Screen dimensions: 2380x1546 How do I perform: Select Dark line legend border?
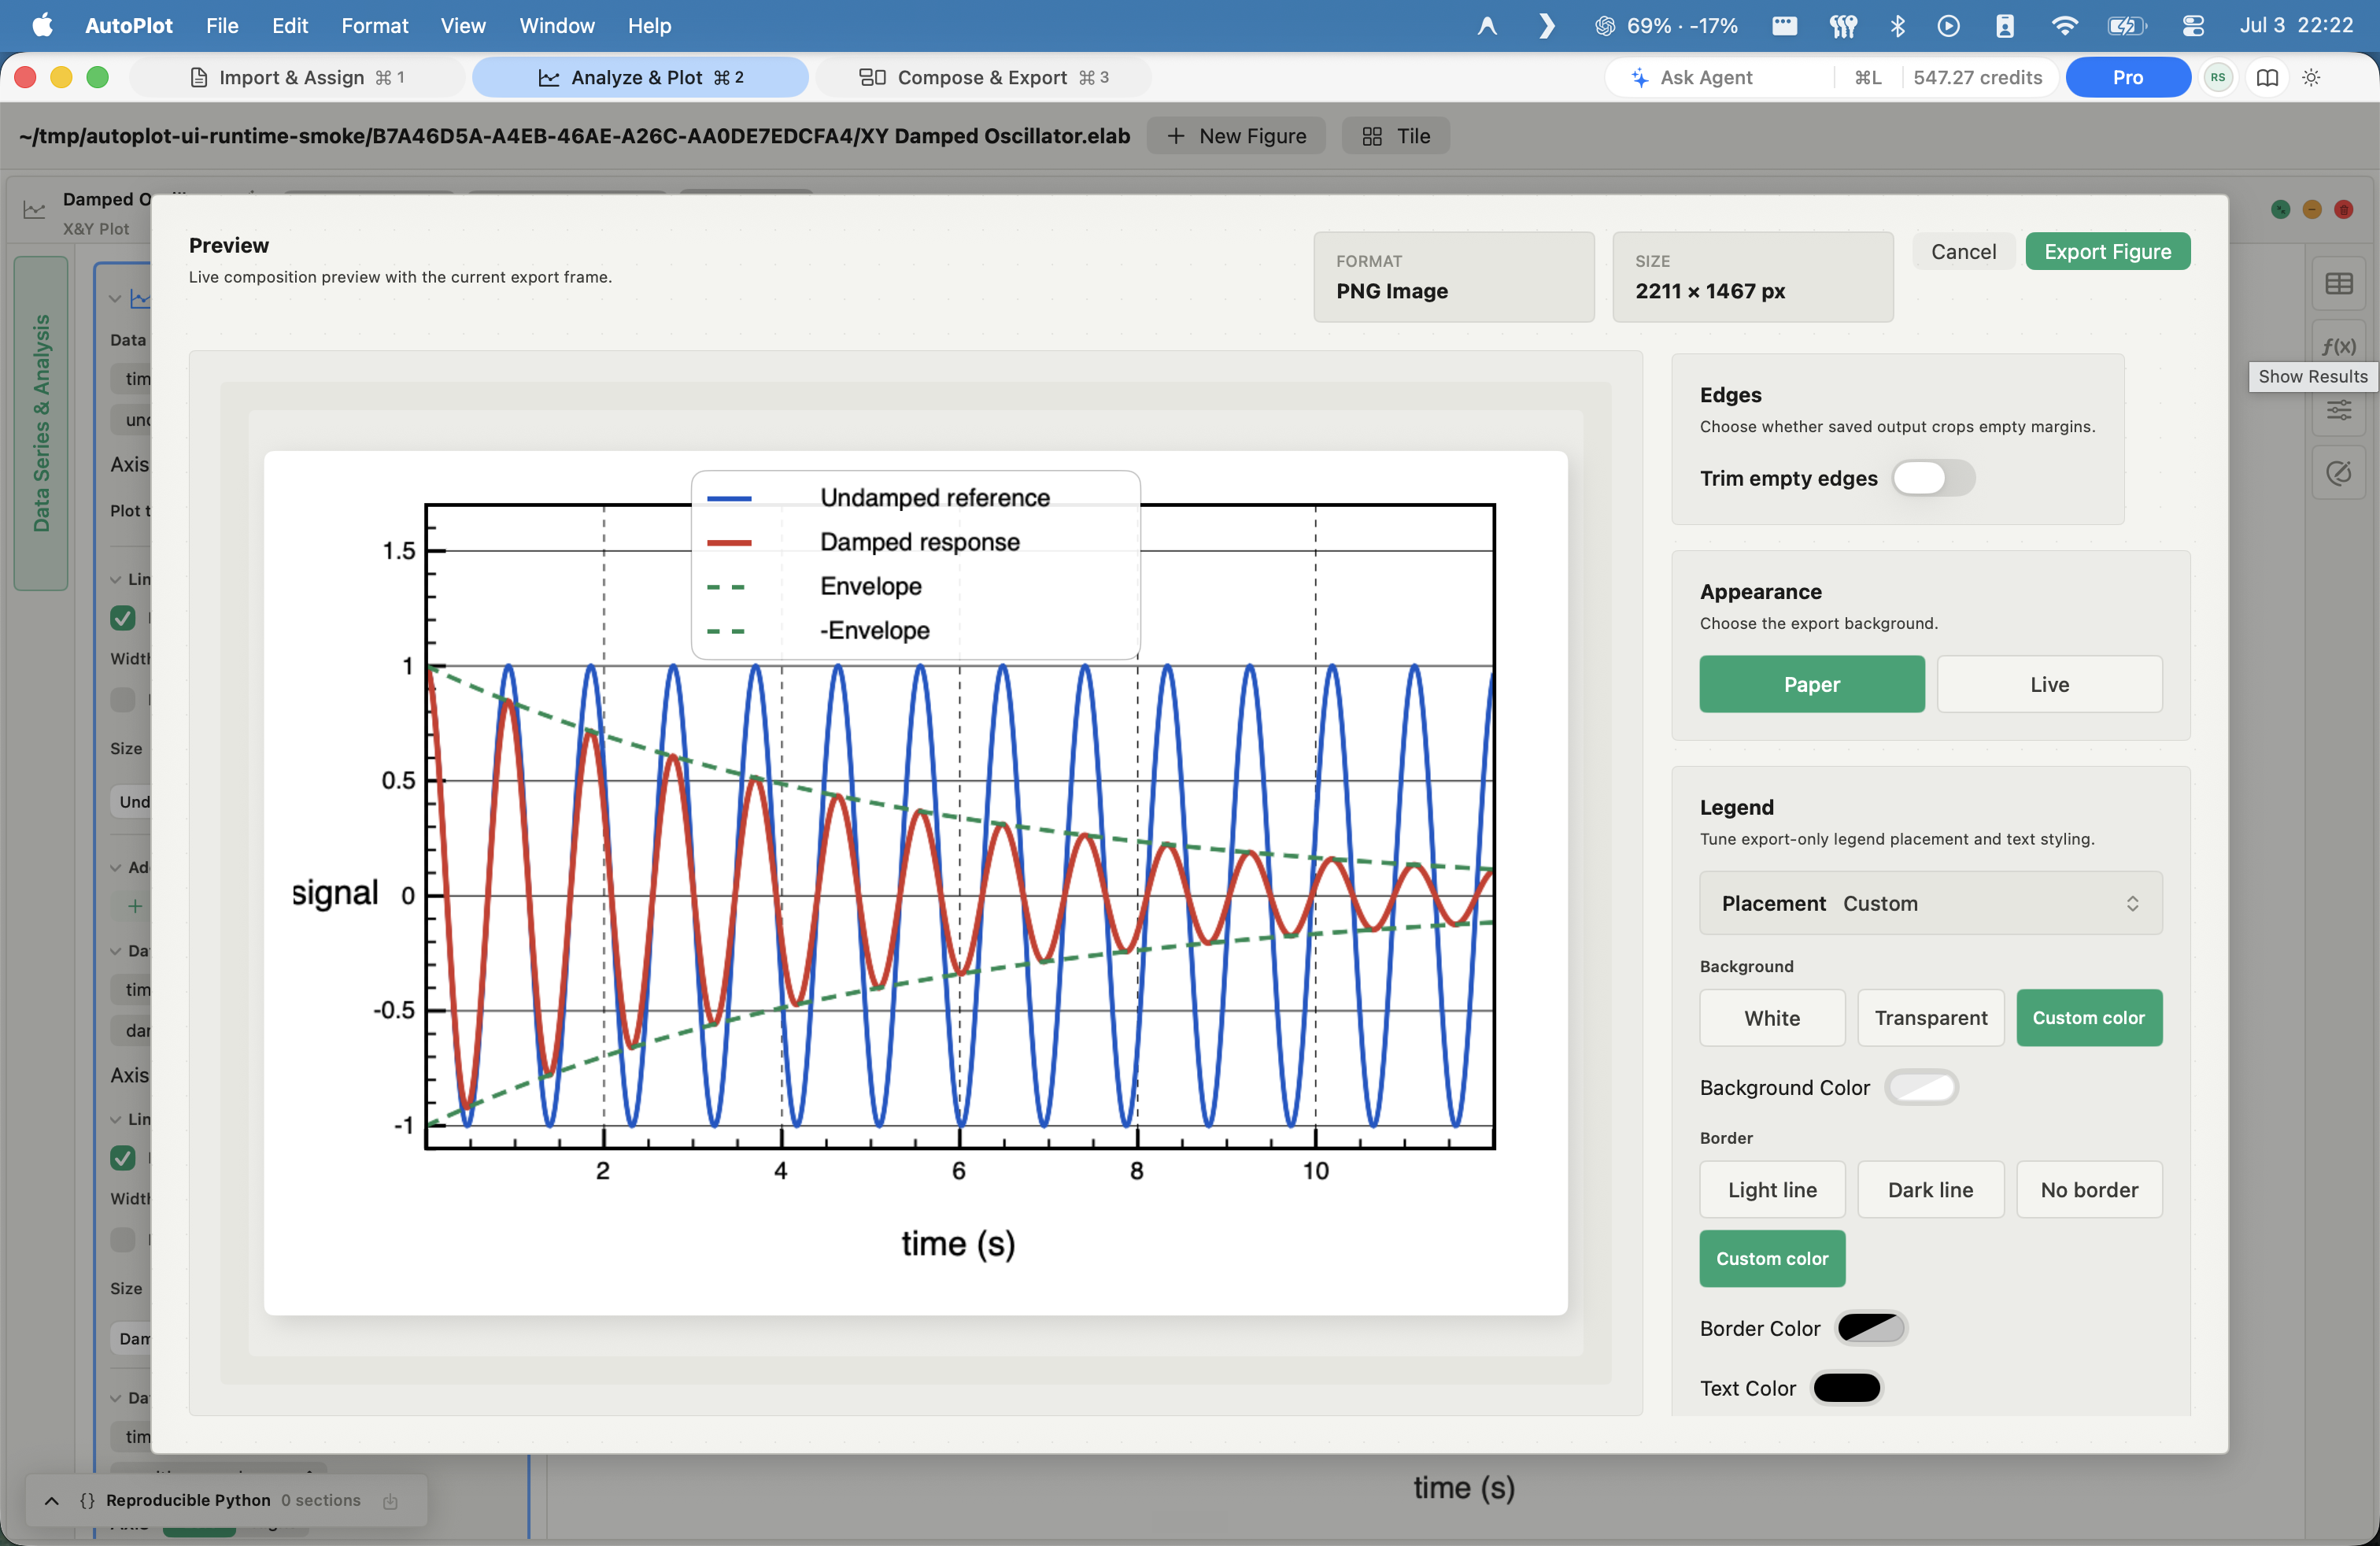click(1930, 1189)
